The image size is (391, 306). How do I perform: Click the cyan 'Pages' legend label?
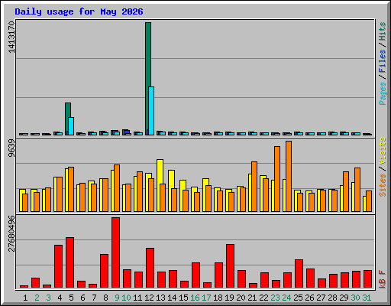383,93
